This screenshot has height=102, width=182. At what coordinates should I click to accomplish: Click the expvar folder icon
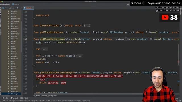[11, 39]
